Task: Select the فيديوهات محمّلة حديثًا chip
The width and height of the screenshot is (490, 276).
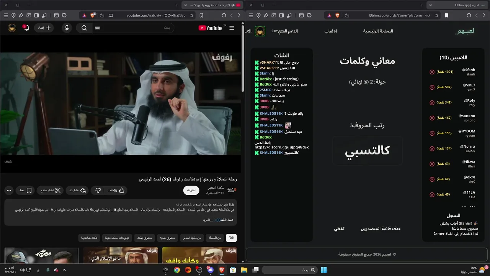Action: (x=117, y=238)
